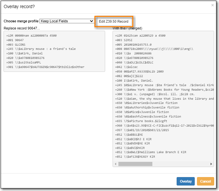Click the =008 080718s2009 line
The image size is (219, 191).
[x=154, y=49]
